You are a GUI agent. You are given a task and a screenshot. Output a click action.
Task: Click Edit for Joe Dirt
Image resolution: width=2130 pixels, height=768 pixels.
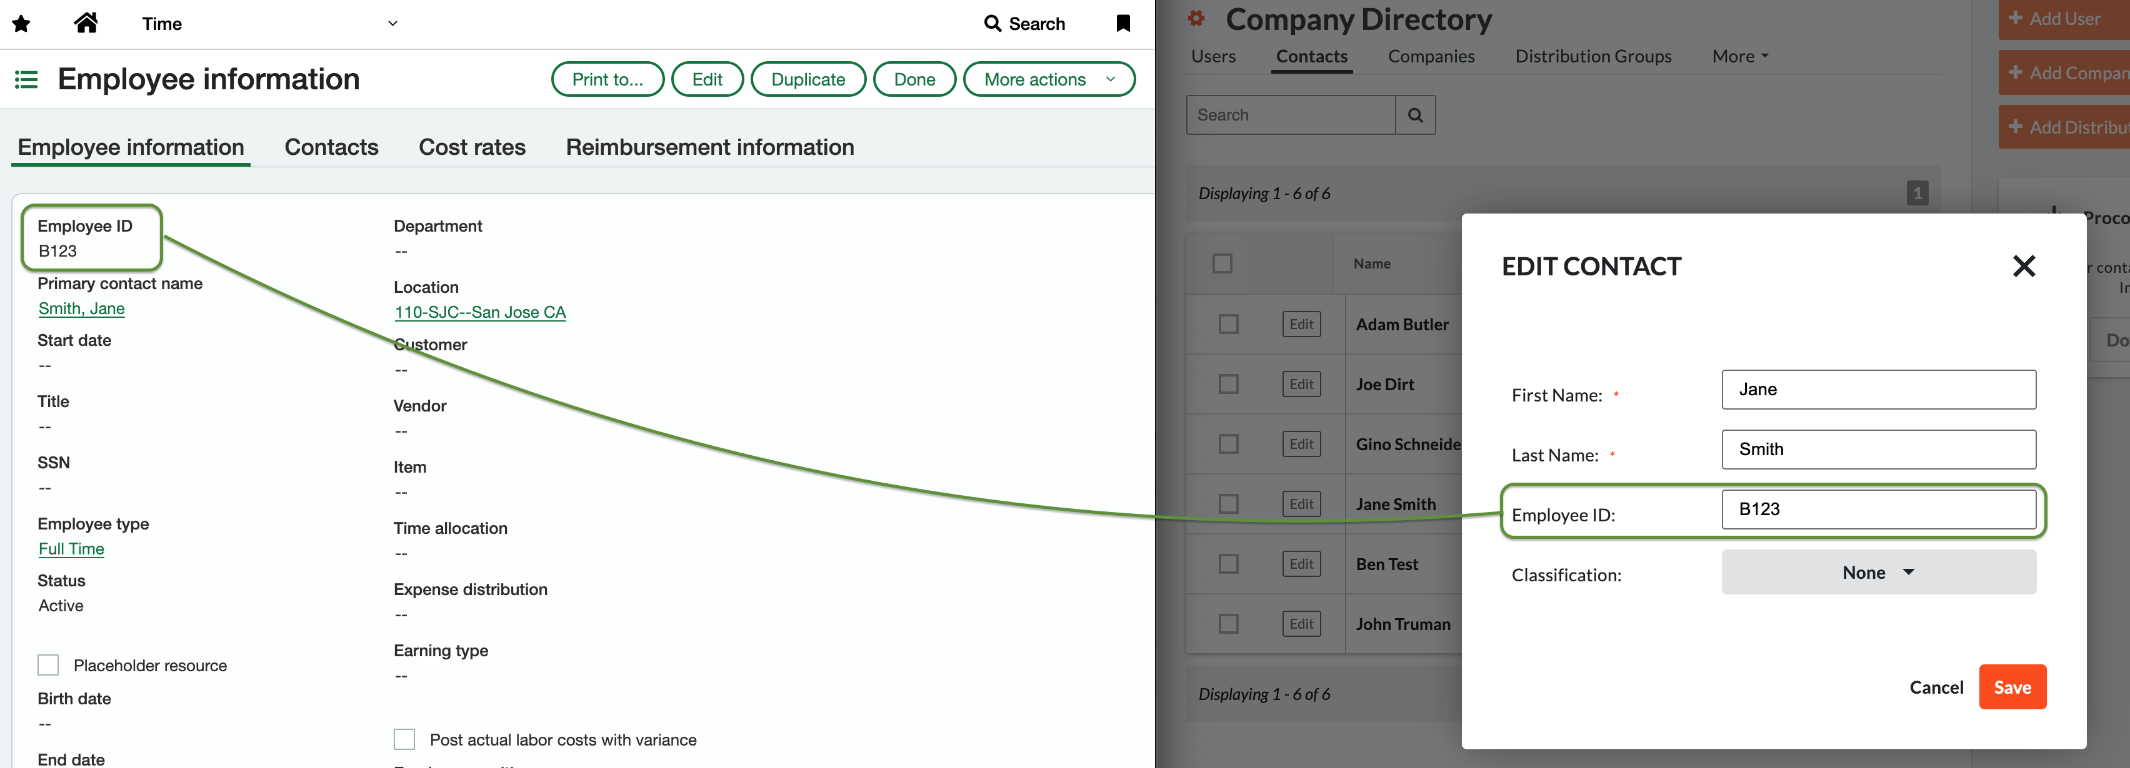point(1301,384)
